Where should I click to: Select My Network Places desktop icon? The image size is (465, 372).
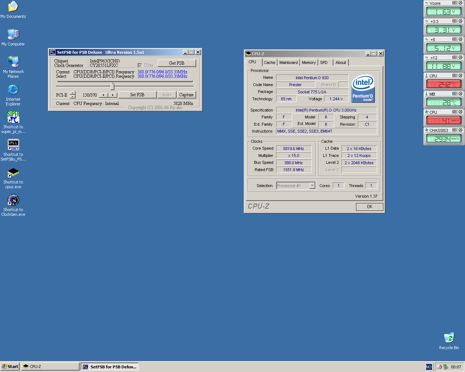point(13,67)
